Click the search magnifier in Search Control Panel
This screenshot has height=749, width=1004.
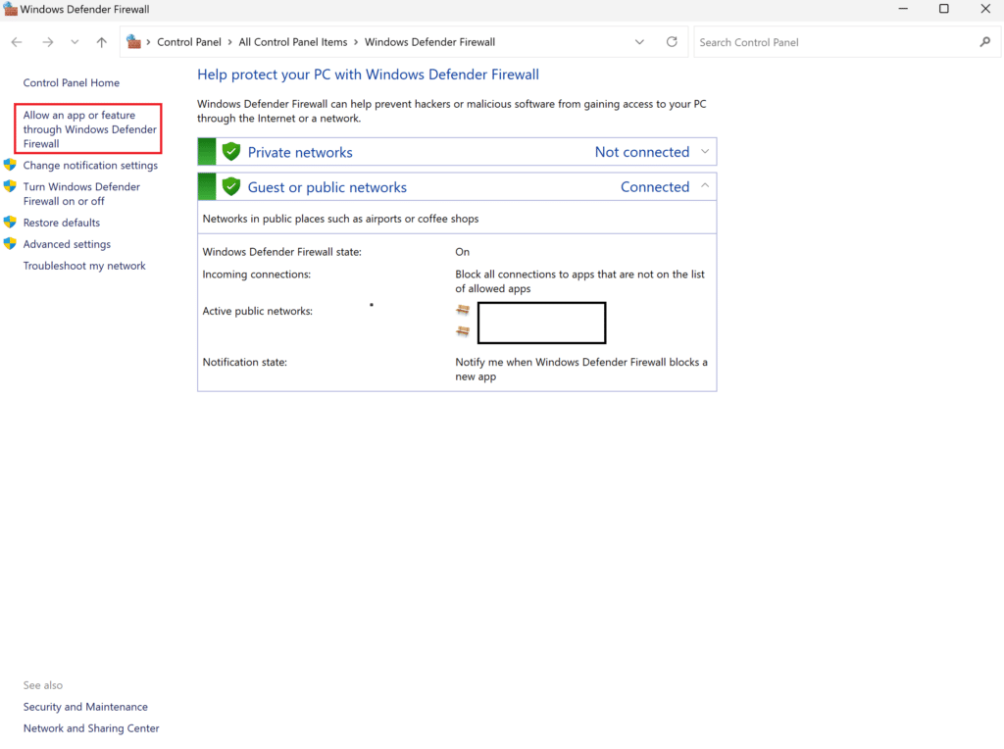tap(986, 42)
